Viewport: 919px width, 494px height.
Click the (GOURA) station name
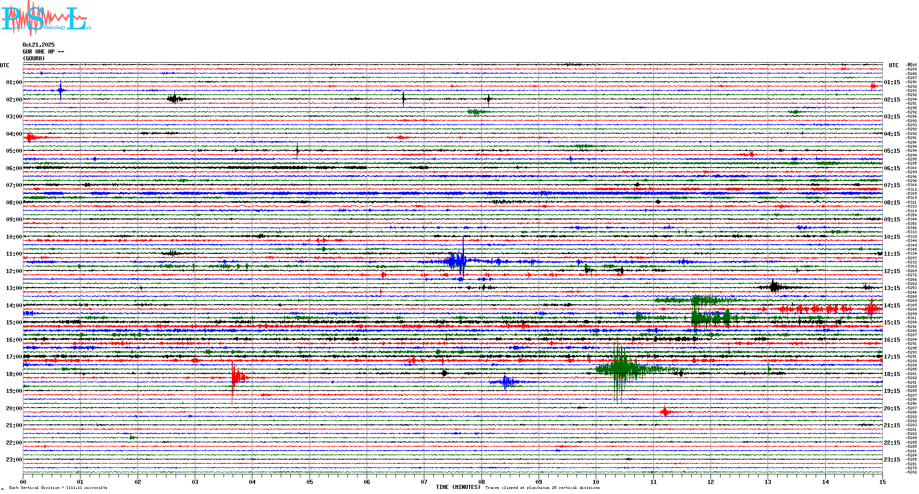(x=34, y=59)
